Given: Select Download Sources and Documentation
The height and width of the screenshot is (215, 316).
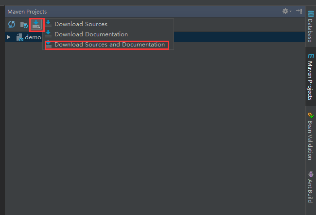Looking at the screenshot, I should coord(109,45).
